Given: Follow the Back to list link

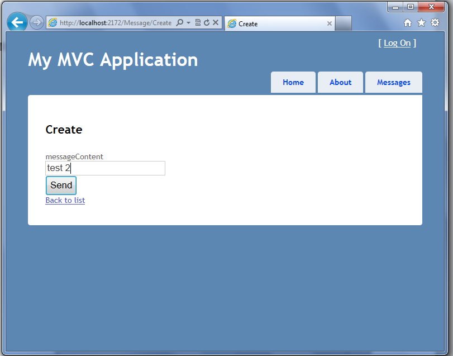Looking at the screenshot, I should 65,200.
